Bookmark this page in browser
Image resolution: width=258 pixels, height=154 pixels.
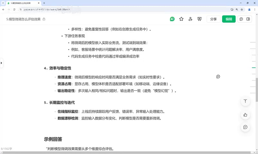coord(242,10)
